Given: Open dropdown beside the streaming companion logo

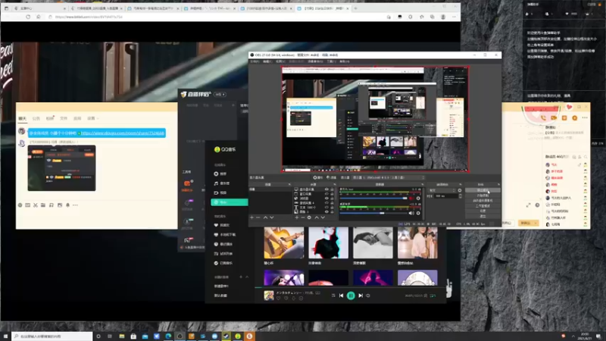Looking at the screenshot, I should [220, 94].
